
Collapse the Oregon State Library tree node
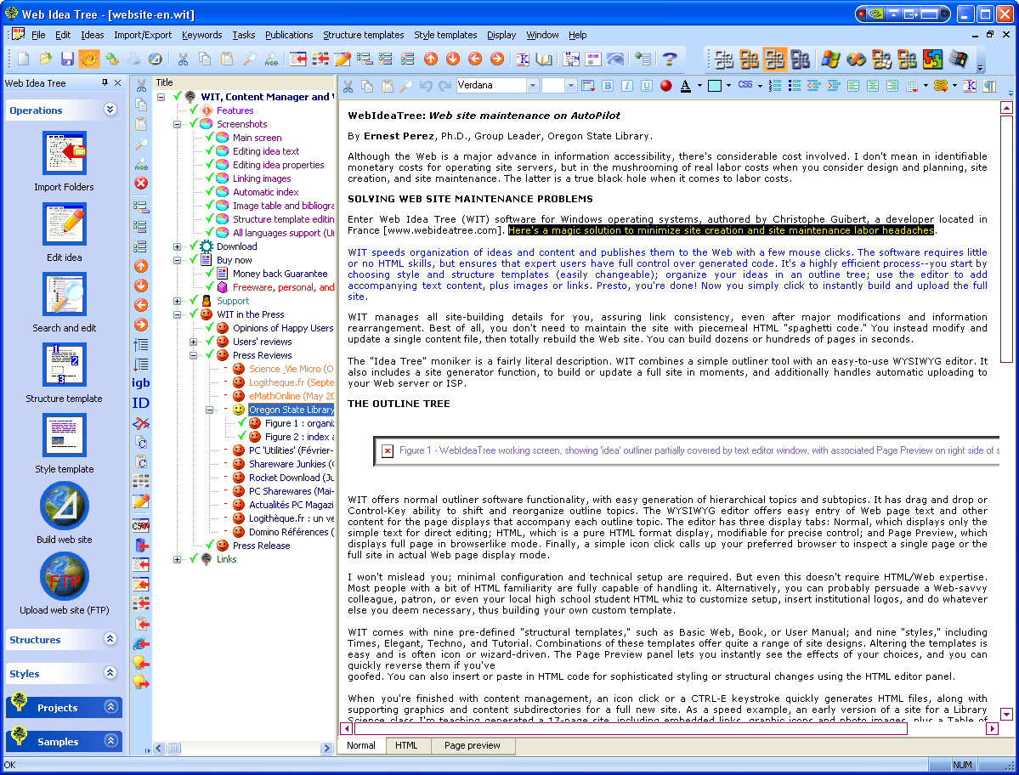tap(209, 410)
